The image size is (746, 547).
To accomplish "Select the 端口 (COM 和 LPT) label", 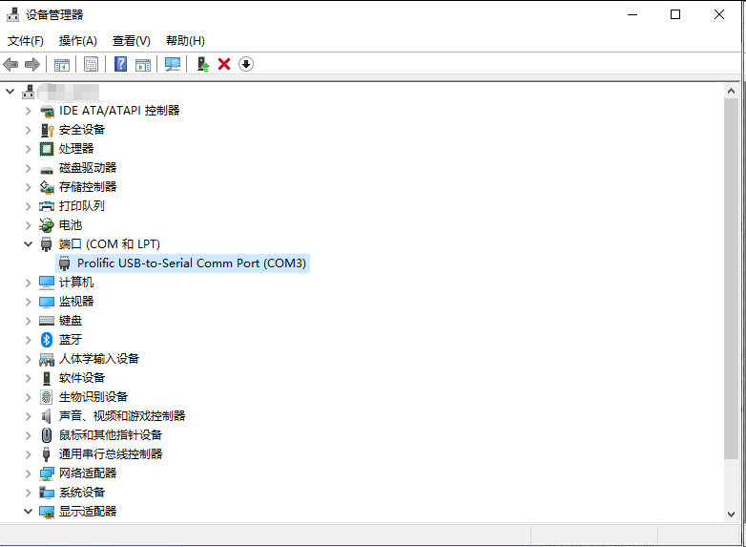I will coord(110,244).
